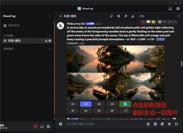React with the red X emoji
The image size is (183, 133).
pos(143,22)
